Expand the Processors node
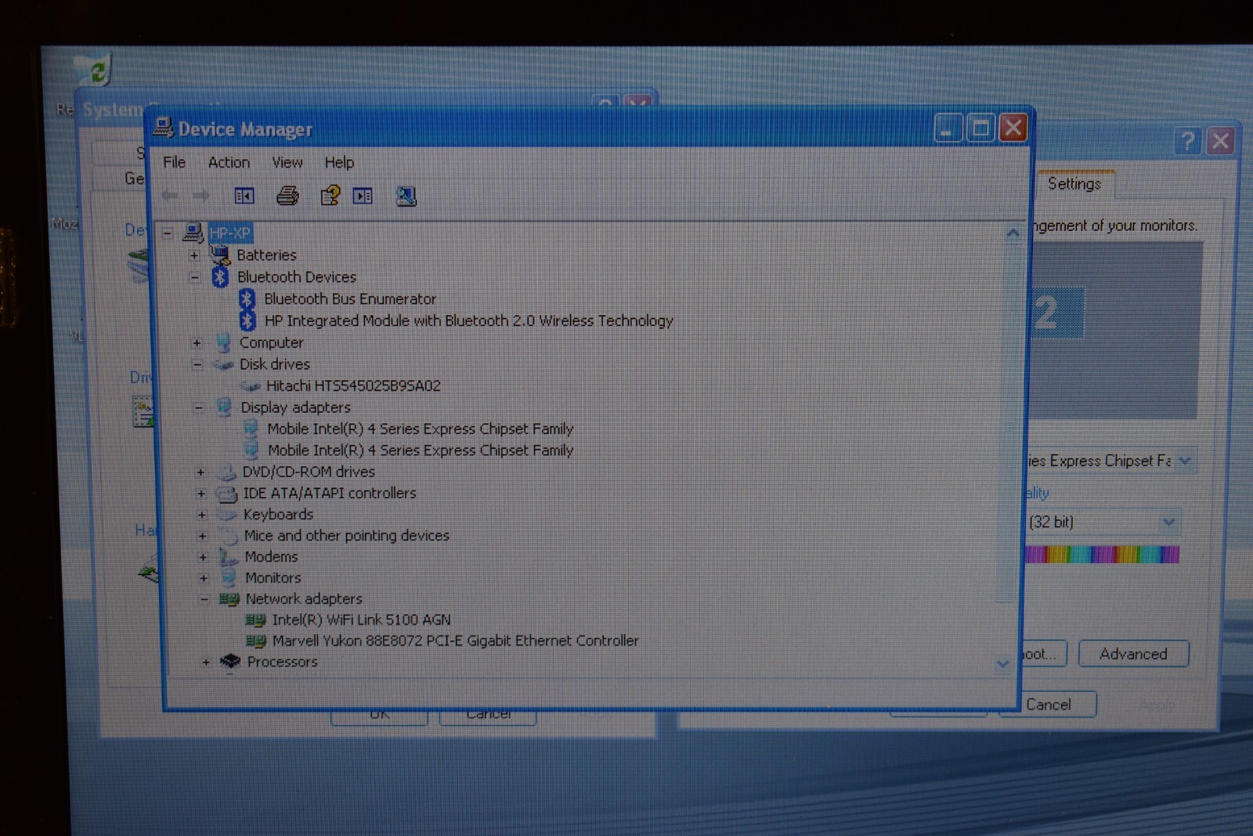The height and width of the screenshot is (836, 1253). [205, 662]
